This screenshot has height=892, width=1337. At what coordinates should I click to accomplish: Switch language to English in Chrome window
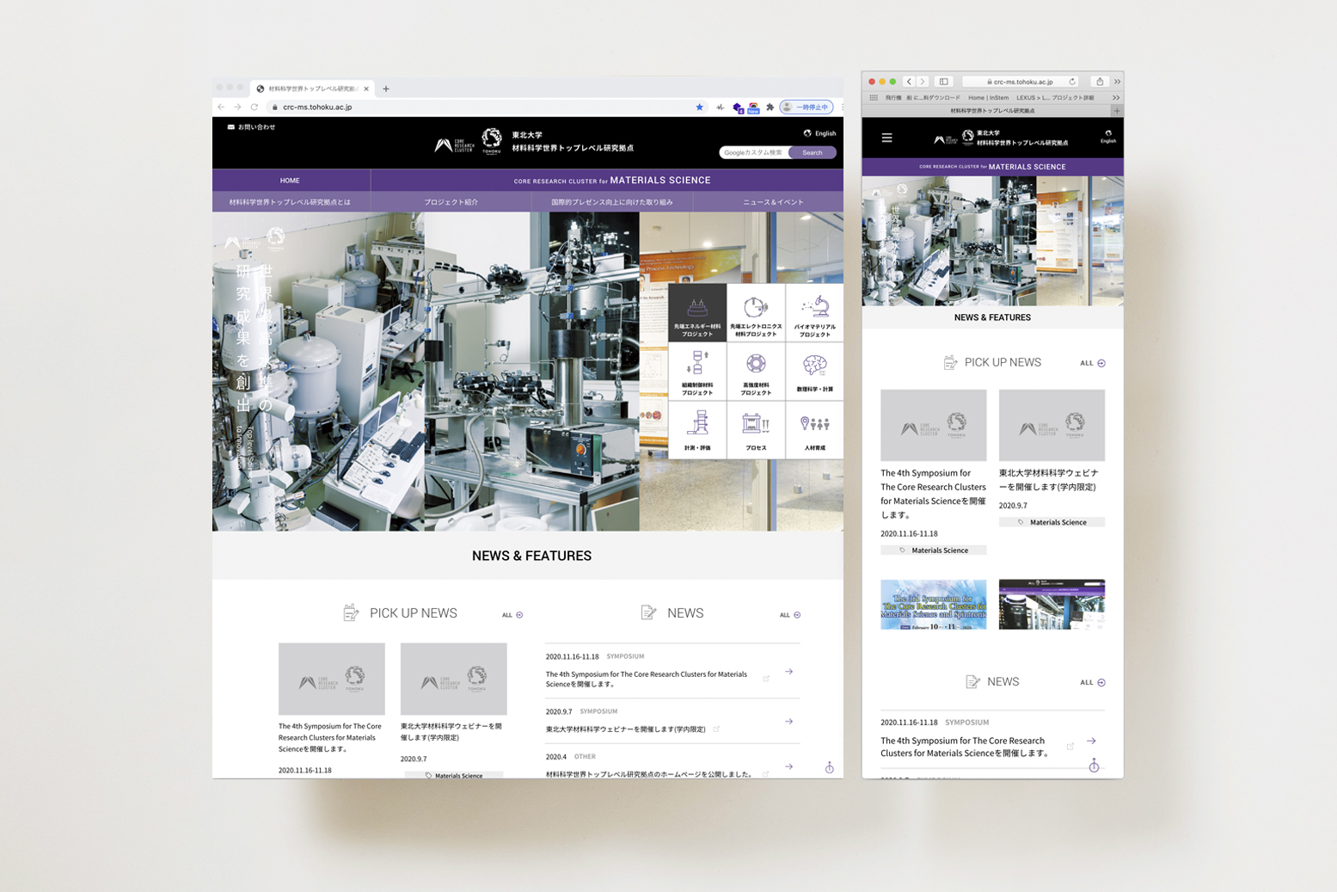click(819, 133)
